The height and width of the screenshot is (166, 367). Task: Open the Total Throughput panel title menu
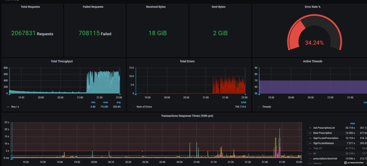tap(62, 61)
